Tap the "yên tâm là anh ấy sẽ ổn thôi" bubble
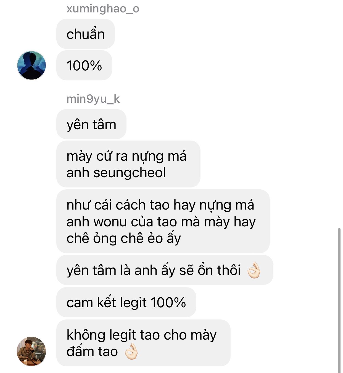The height and width of the screenshot is (373, 343). point(165,270)
